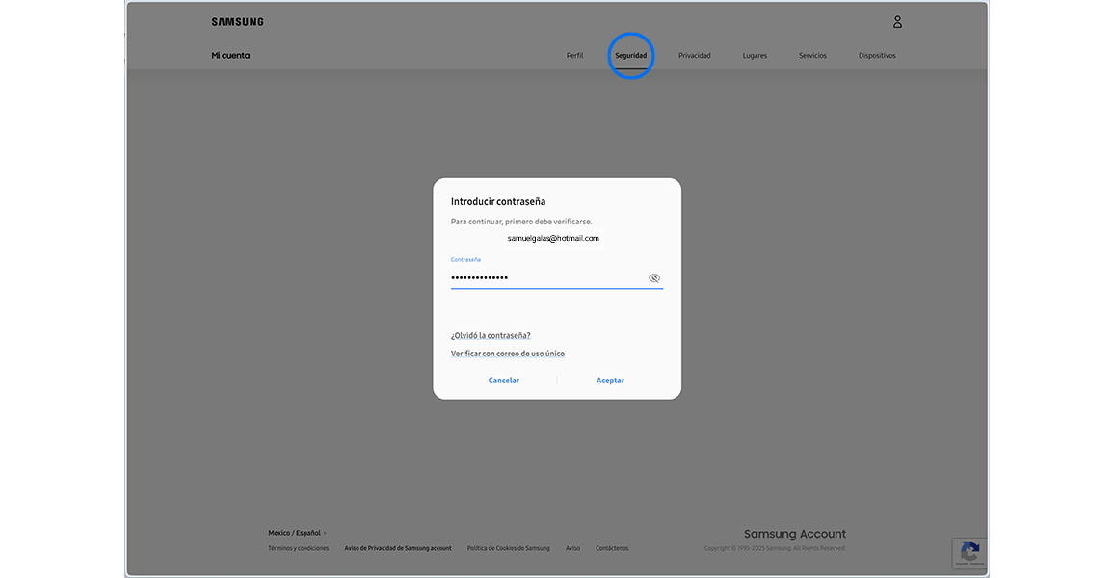1114x578 pixels.
Task: Switch to the Dispositivos tab
Action: point(877,55)
